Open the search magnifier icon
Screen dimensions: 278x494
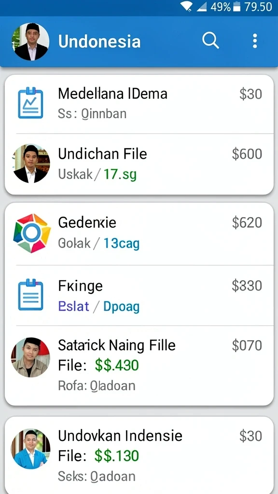point(210,41)
